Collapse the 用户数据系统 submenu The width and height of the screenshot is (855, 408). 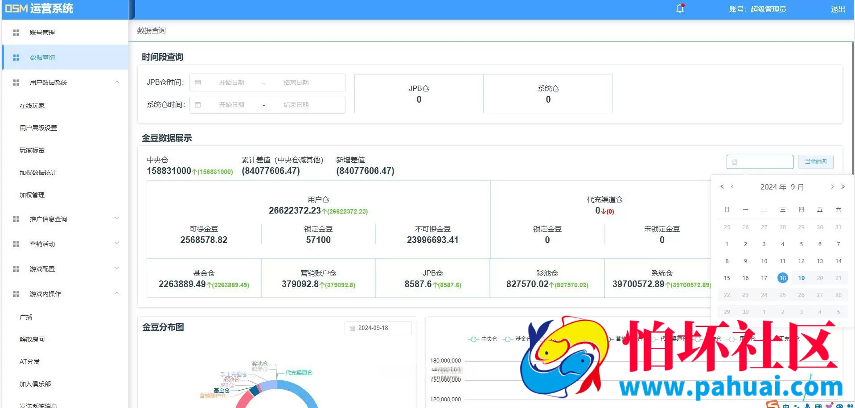[x=117, y=82]
